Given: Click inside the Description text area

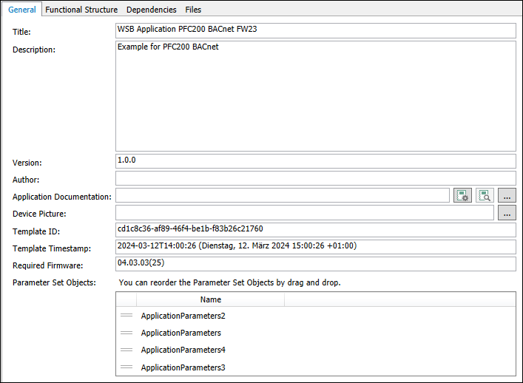Looking at the screenshot, I should [316, 96].
